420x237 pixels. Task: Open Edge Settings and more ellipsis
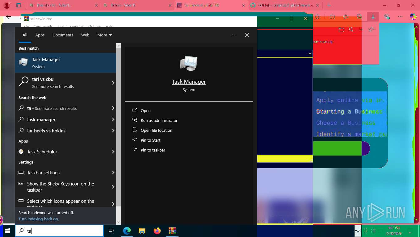point(400,17)
